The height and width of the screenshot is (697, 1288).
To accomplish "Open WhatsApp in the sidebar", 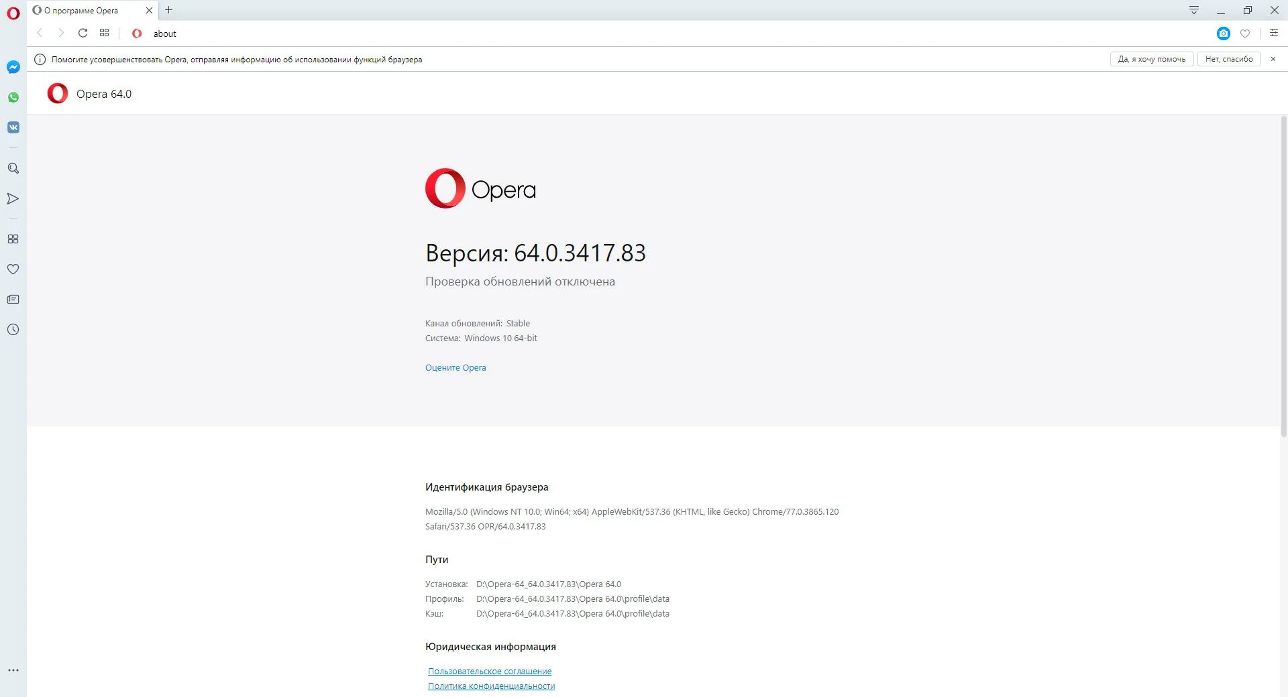I will 13,97.
